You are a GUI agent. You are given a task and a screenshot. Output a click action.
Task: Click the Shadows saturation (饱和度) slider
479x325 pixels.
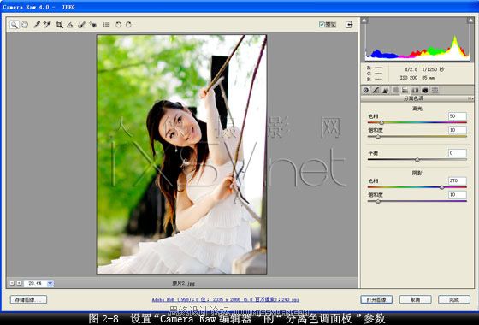pyautogui.click(x=417, y=201)
